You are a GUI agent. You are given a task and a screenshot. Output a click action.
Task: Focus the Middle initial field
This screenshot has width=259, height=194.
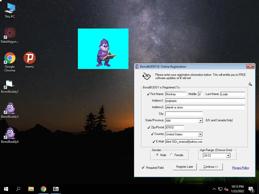click(200, 94)
